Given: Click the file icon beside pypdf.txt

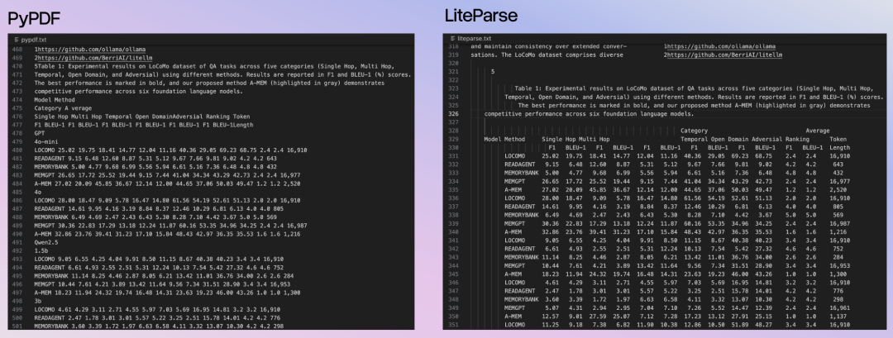Looking at the screenshot, I should (x=16, y=40).
